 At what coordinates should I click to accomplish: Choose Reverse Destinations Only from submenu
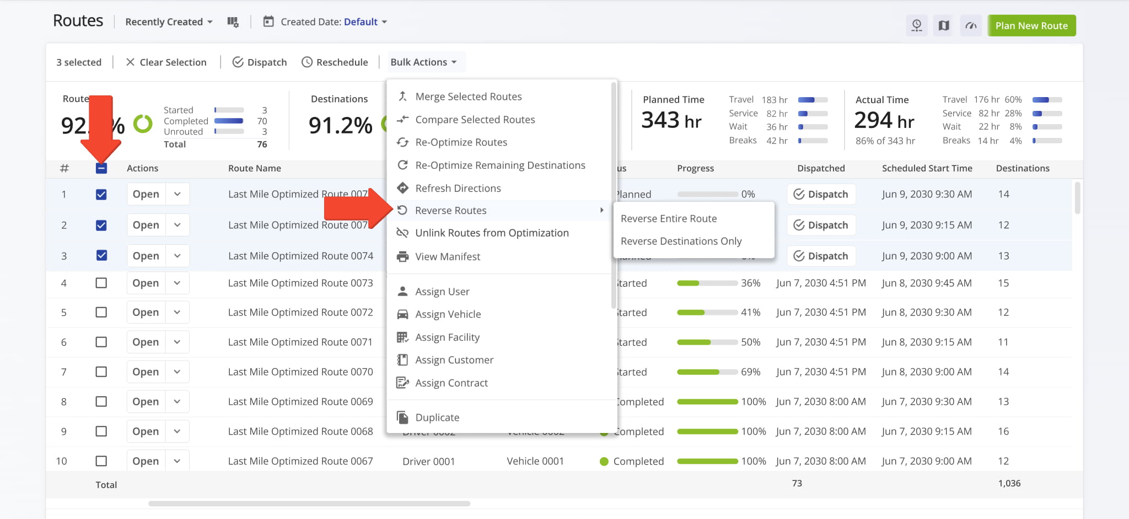coord(681,241)
